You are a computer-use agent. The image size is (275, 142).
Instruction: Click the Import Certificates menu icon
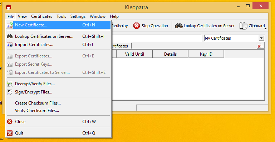coord(10,45)
